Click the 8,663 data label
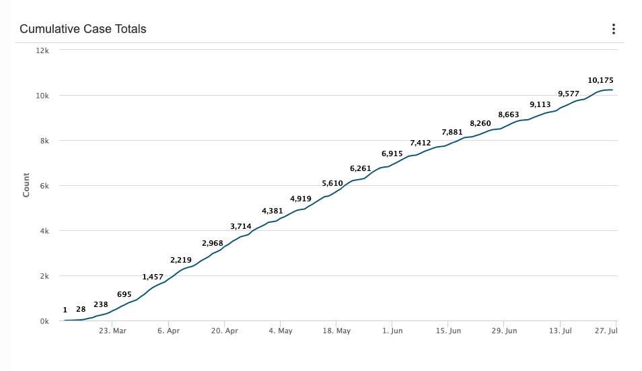This screenshot has width=642, height=371. click(x=509, y=114)
